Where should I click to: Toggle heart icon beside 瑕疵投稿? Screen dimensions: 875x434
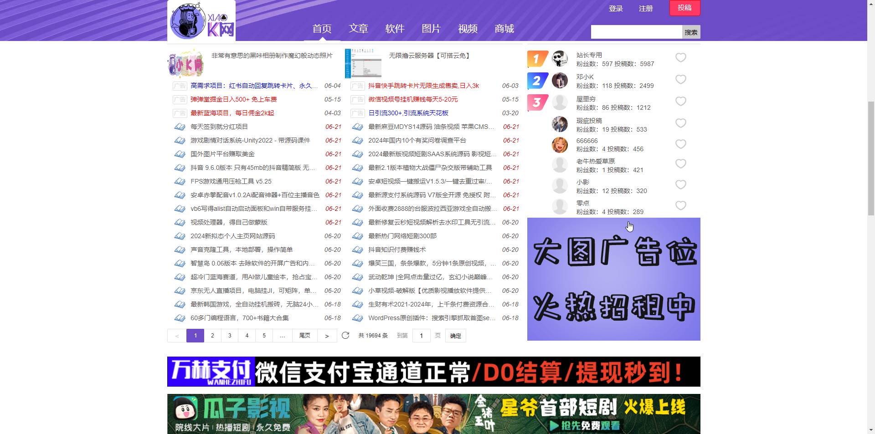coord(680,123)
